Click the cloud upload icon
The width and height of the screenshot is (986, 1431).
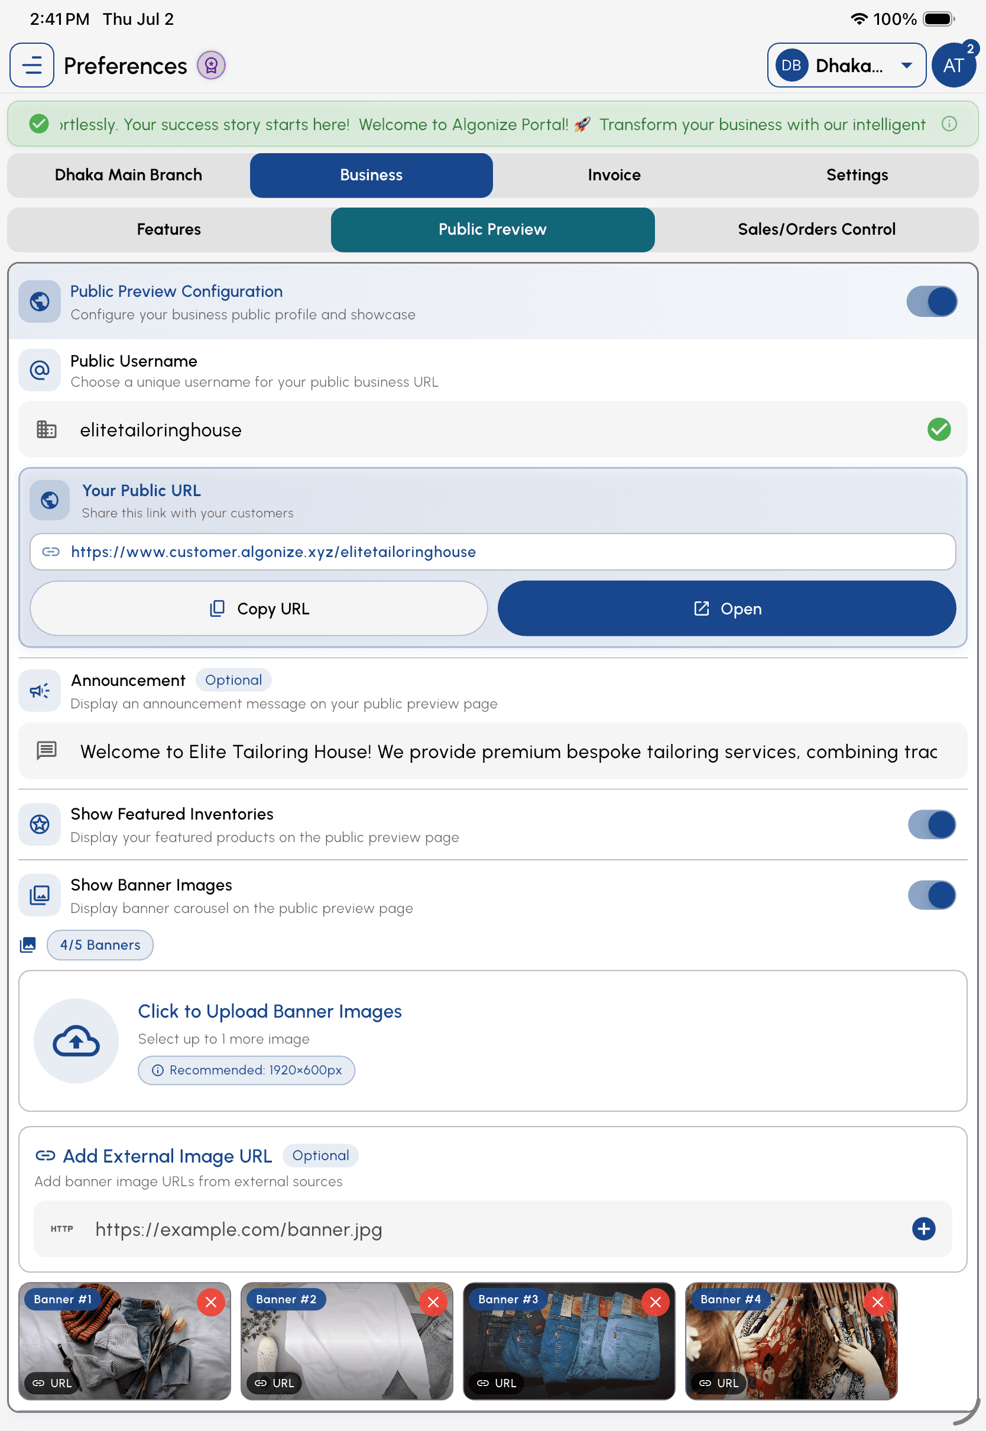(76, 1041)
